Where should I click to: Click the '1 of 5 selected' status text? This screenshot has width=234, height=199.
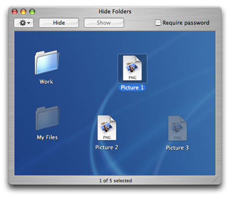coord(115,181)
